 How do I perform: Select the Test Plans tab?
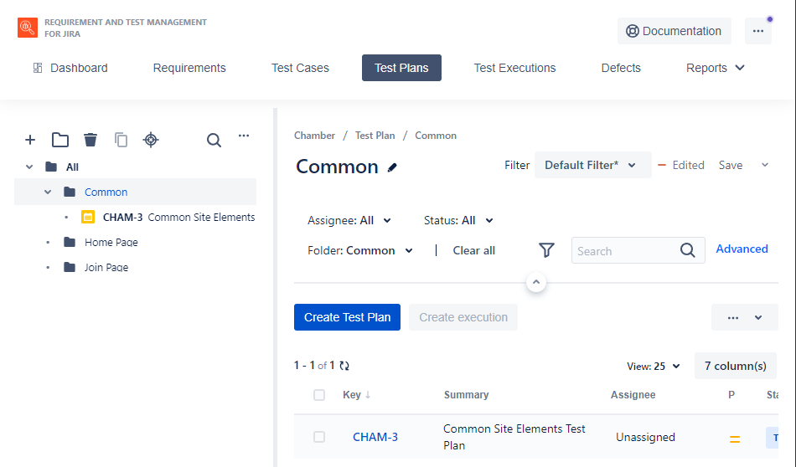point(401,68)
